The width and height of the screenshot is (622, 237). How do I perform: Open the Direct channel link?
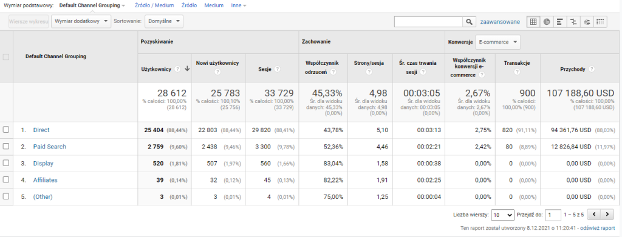(x=41, y=130)
